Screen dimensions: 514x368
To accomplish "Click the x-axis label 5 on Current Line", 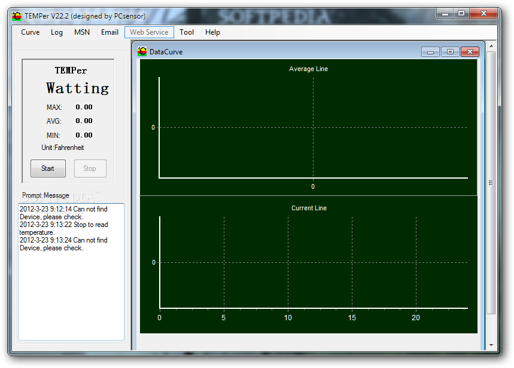I will pyautogui.click(x=224, y=318).
